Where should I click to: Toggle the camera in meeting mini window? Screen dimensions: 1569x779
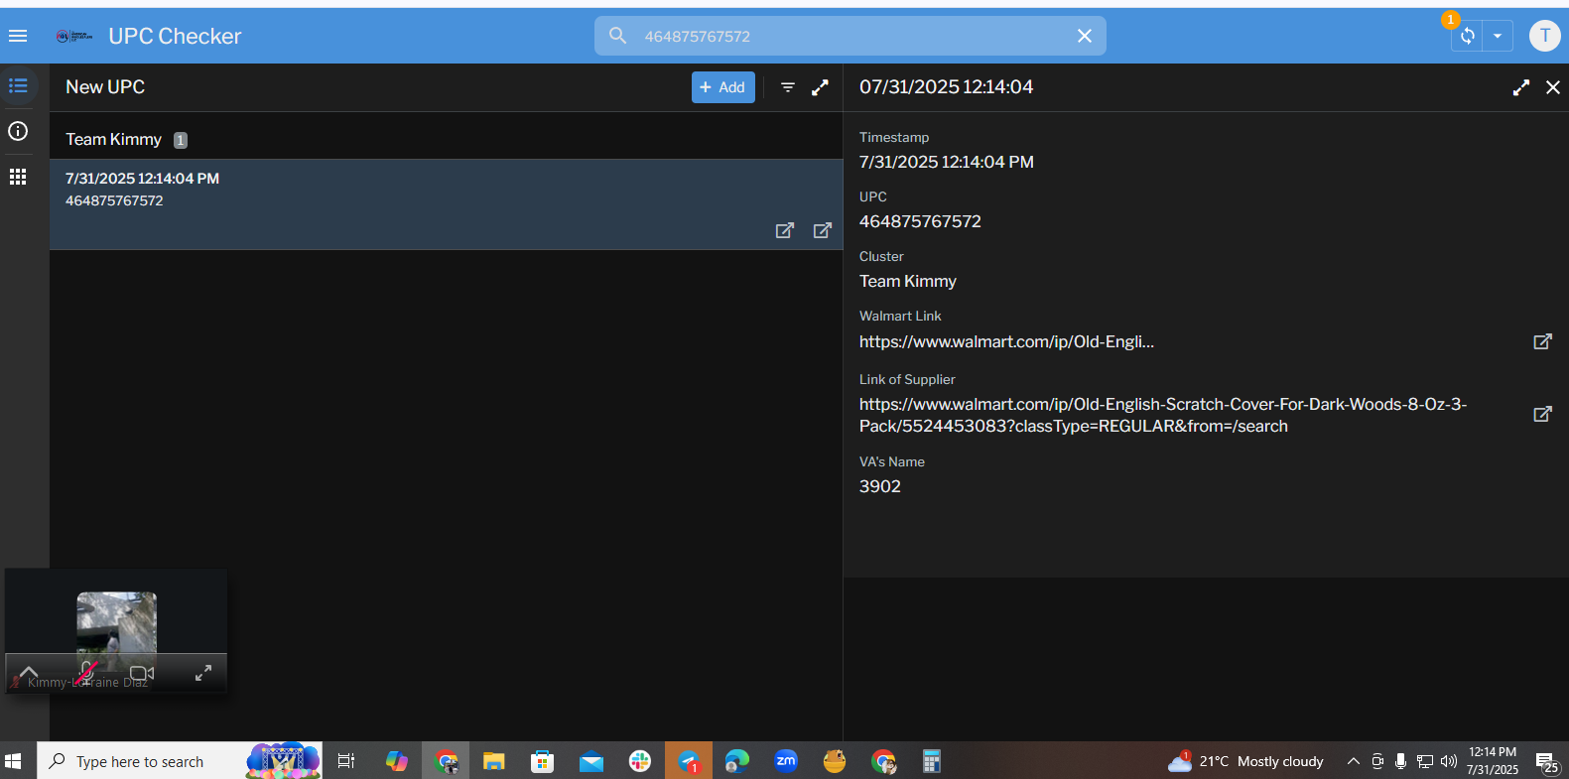(x=141, y=673)
